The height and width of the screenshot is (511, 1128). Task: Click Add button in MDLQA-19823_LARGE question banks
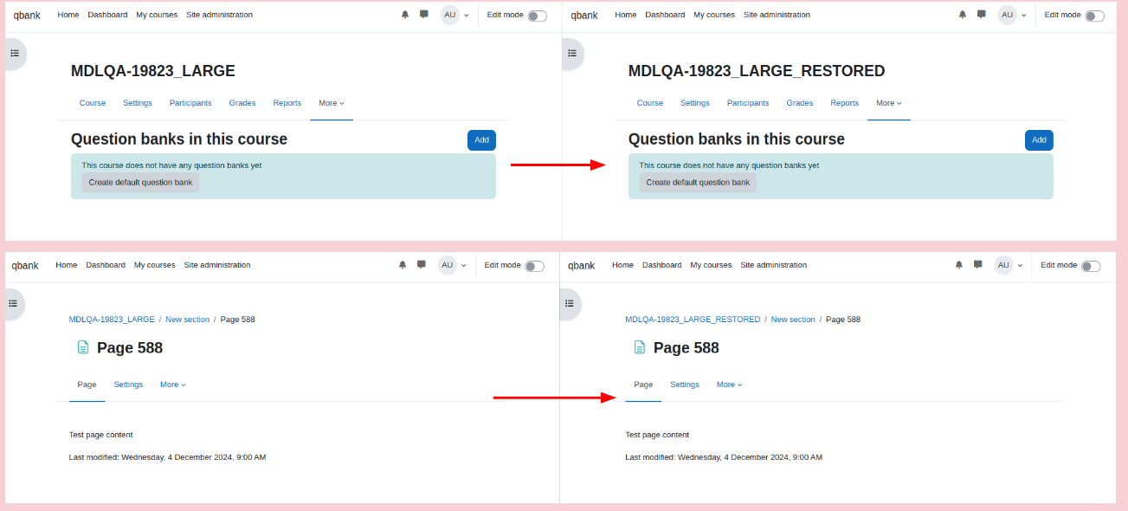tap(481, 139)
